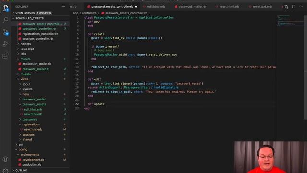
Task: Collapse the config folder
Action: pos(23,149)
